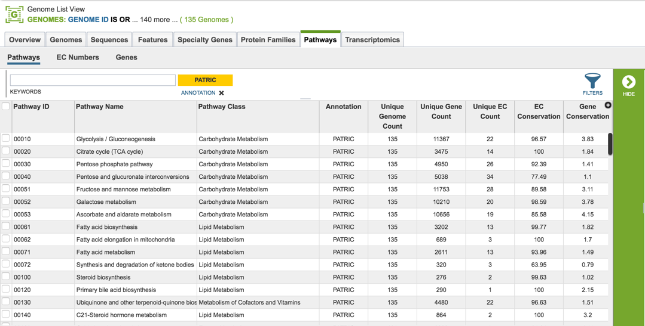Switch to Protein Families tab
The width and height of the screenshot is (645, 326).
[x=268, y=40]
